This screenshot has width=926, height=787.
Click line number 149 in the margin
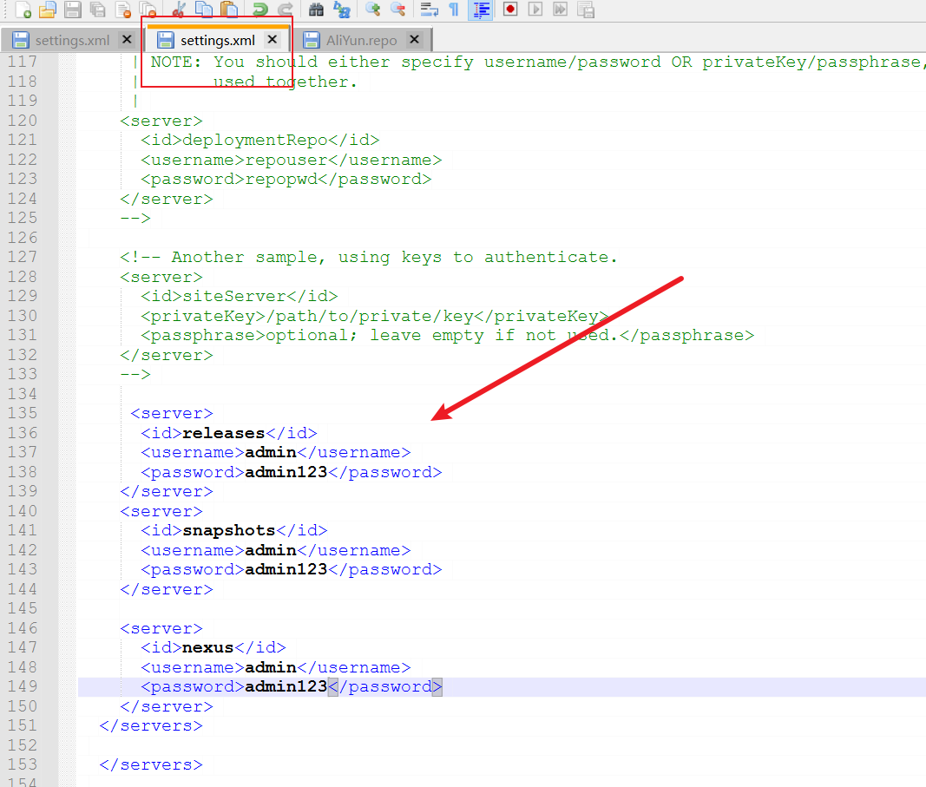coord(23,686)
